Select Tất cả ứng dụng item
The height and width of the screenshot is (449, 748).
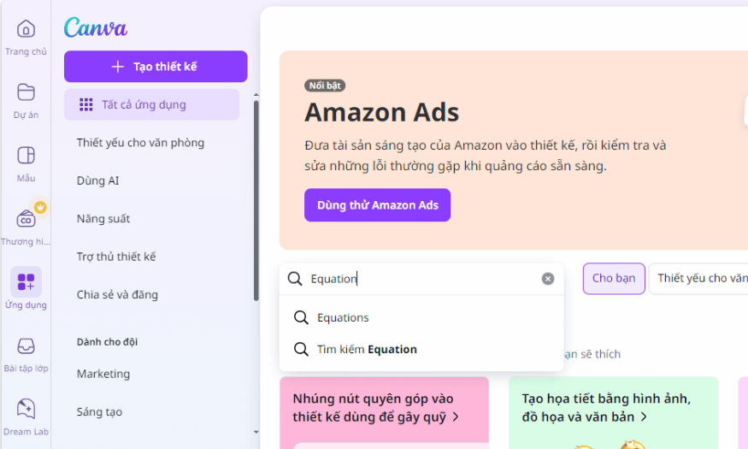point(151,104)
